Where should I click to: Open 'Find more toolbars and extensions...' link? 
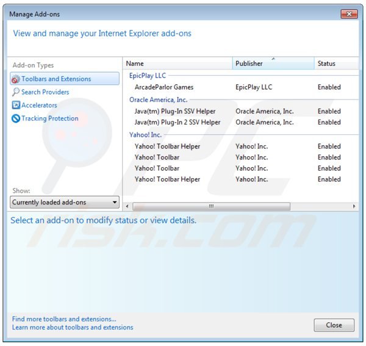64,319
